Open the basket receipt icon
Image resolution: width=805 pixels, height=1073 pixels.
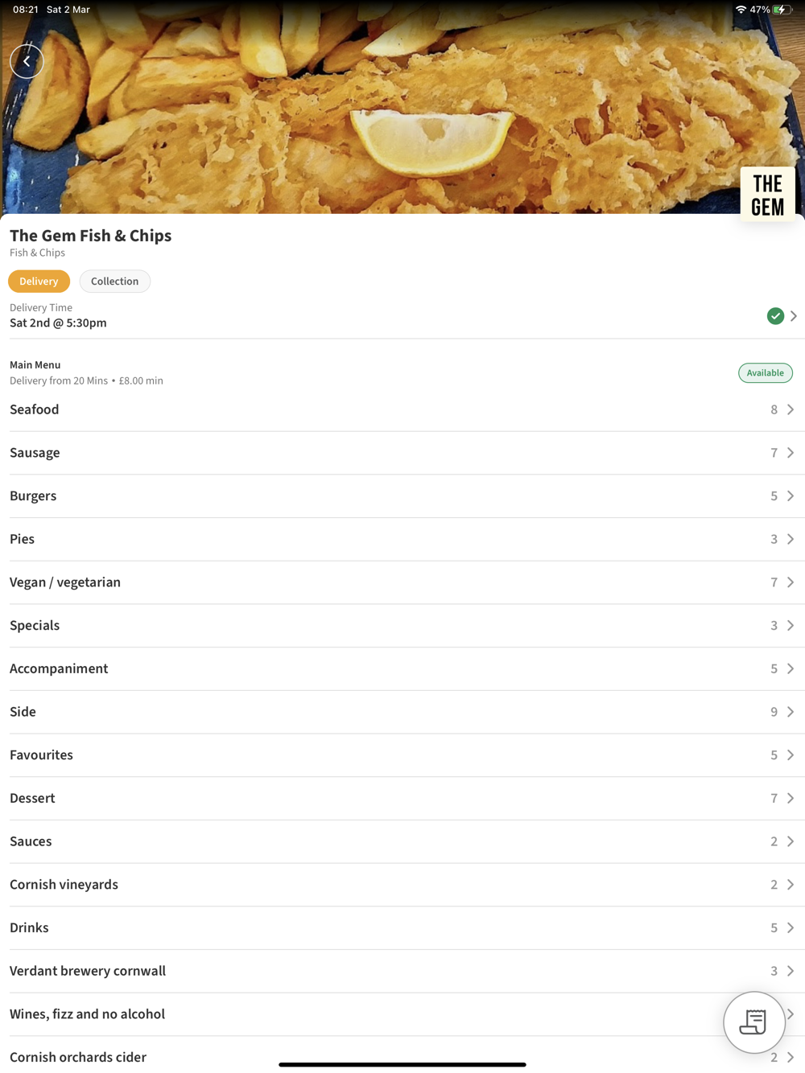[754, 1022]
